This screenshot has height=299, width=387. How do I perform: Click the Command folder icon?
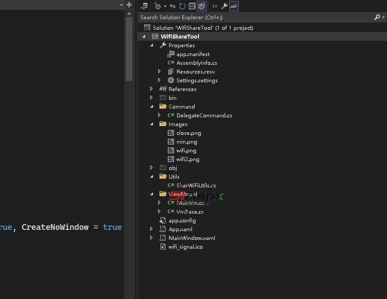pyautogui.click(x=163, y=106)
